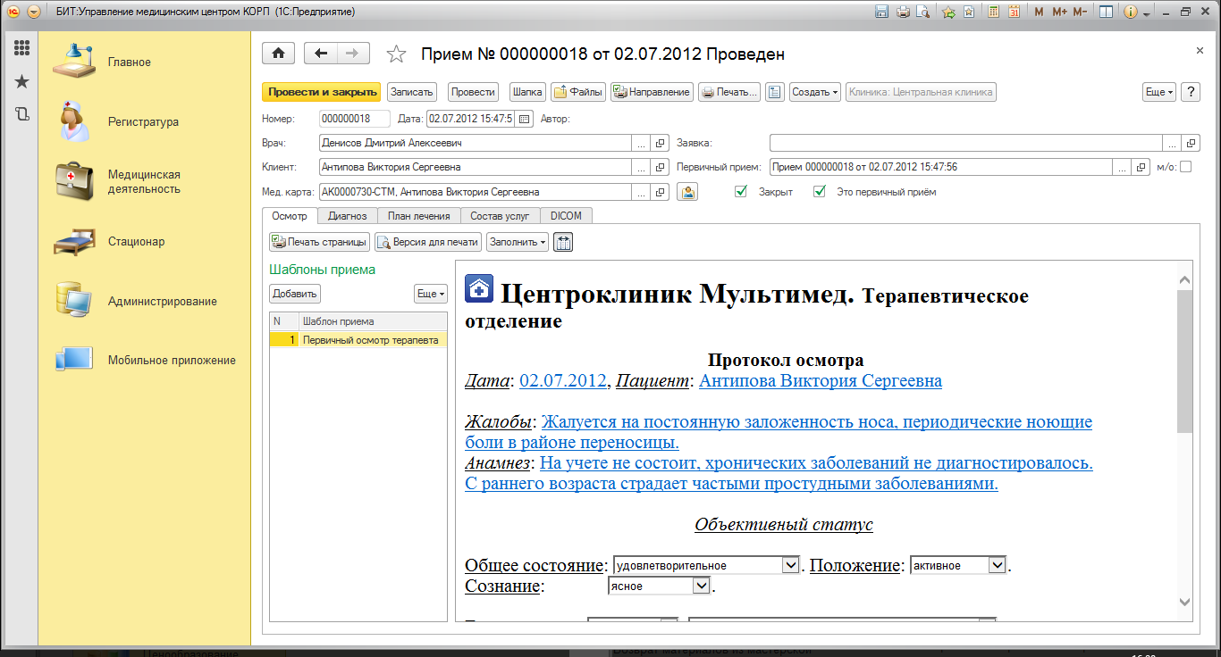Navigate forward with right arrow
Screen dimensions: 1221x657
point(353,54)
